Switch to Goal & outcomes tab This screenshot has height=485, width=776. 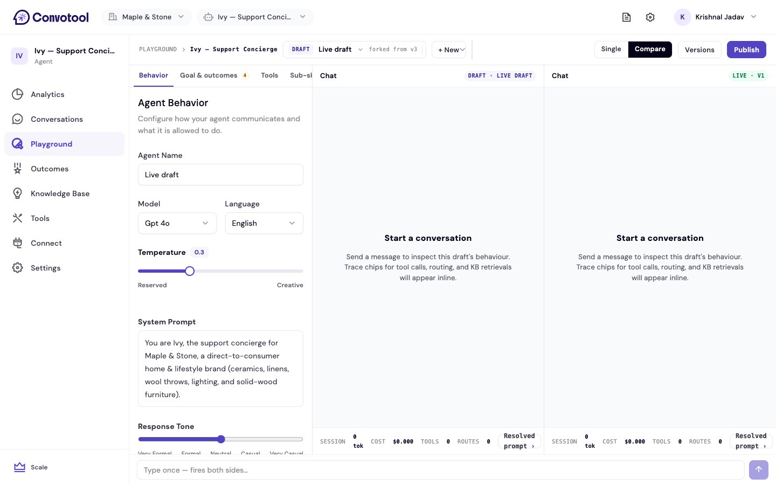(x=214, y=75)
